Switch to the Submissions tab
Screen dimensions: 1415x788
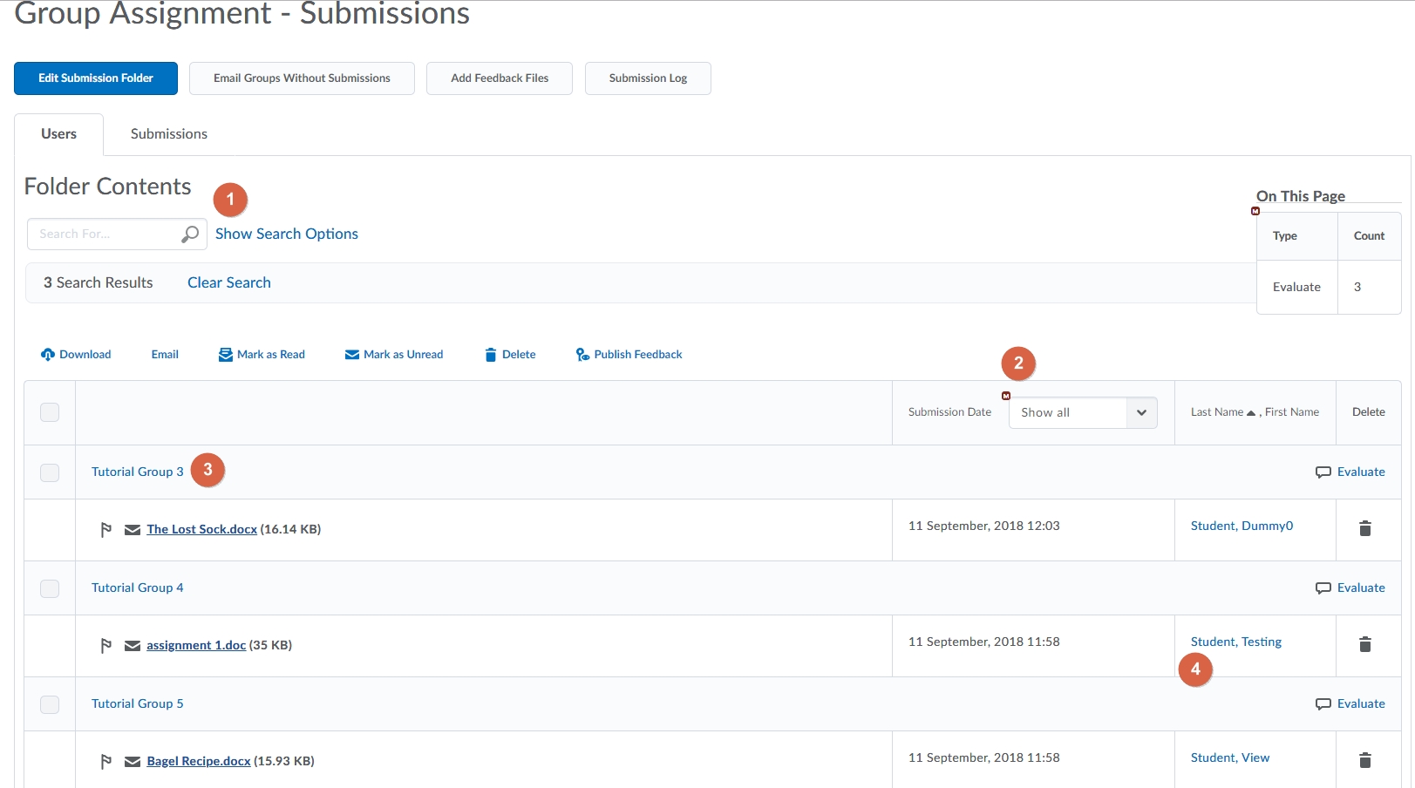[x=169, y=134]
